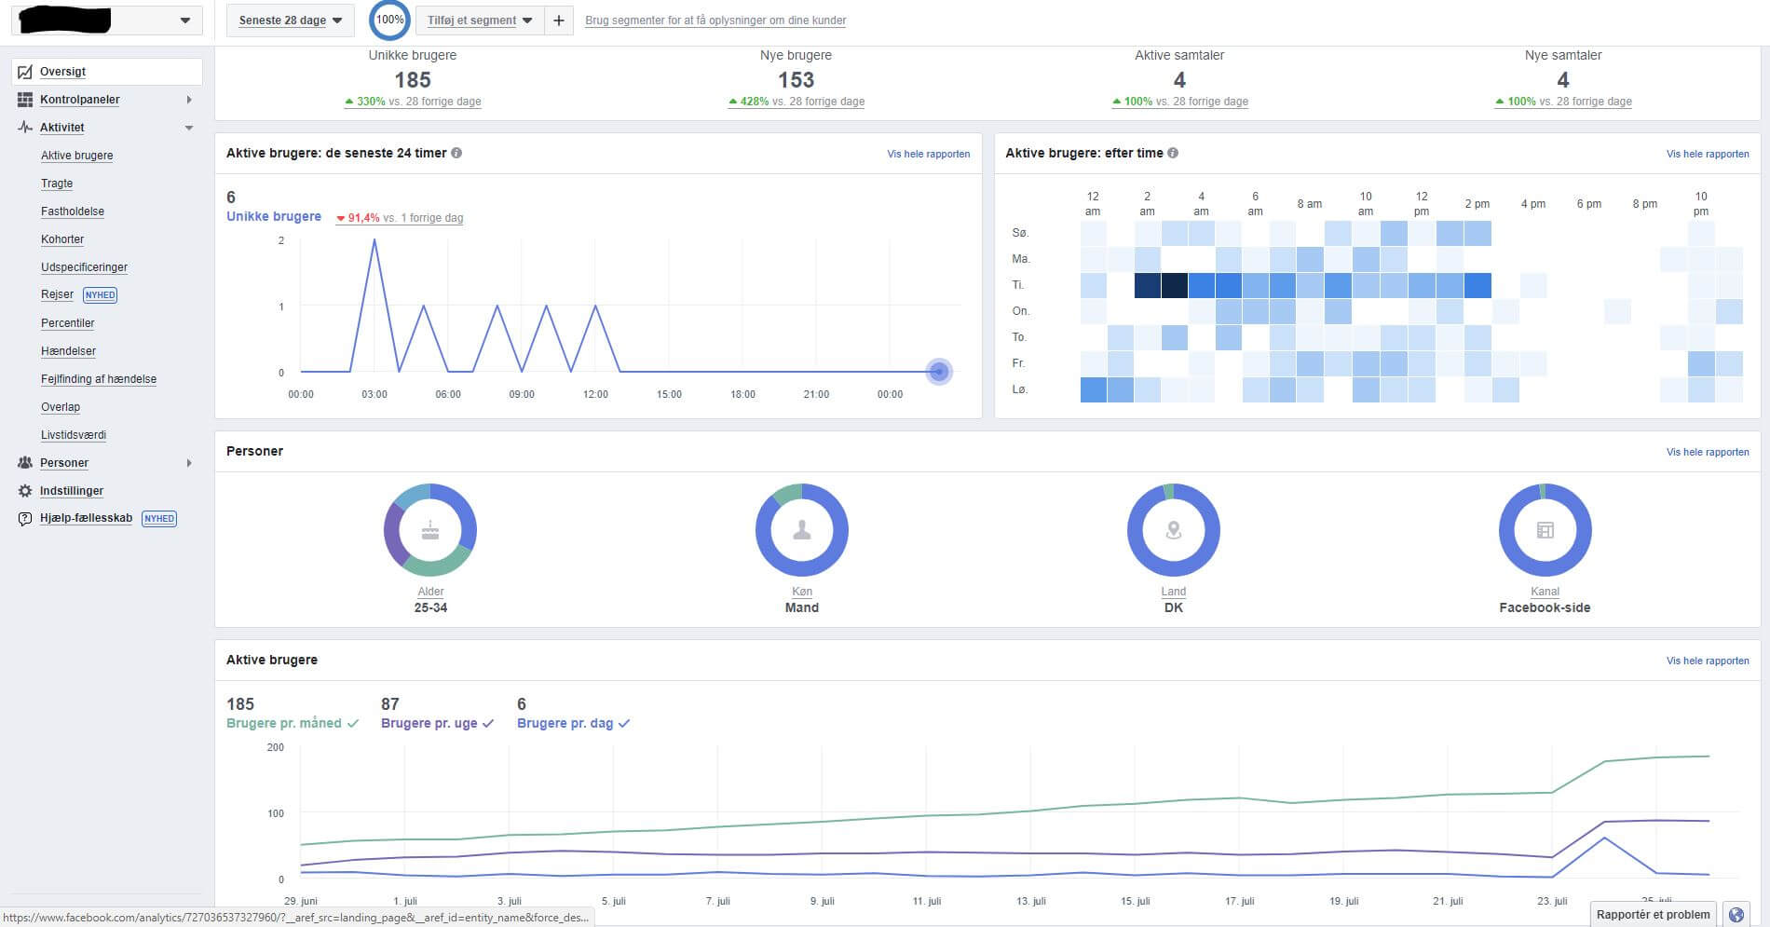1770x927 pixels.
Task: Open the Livstidsværdi report
Action: click(74, 435)
